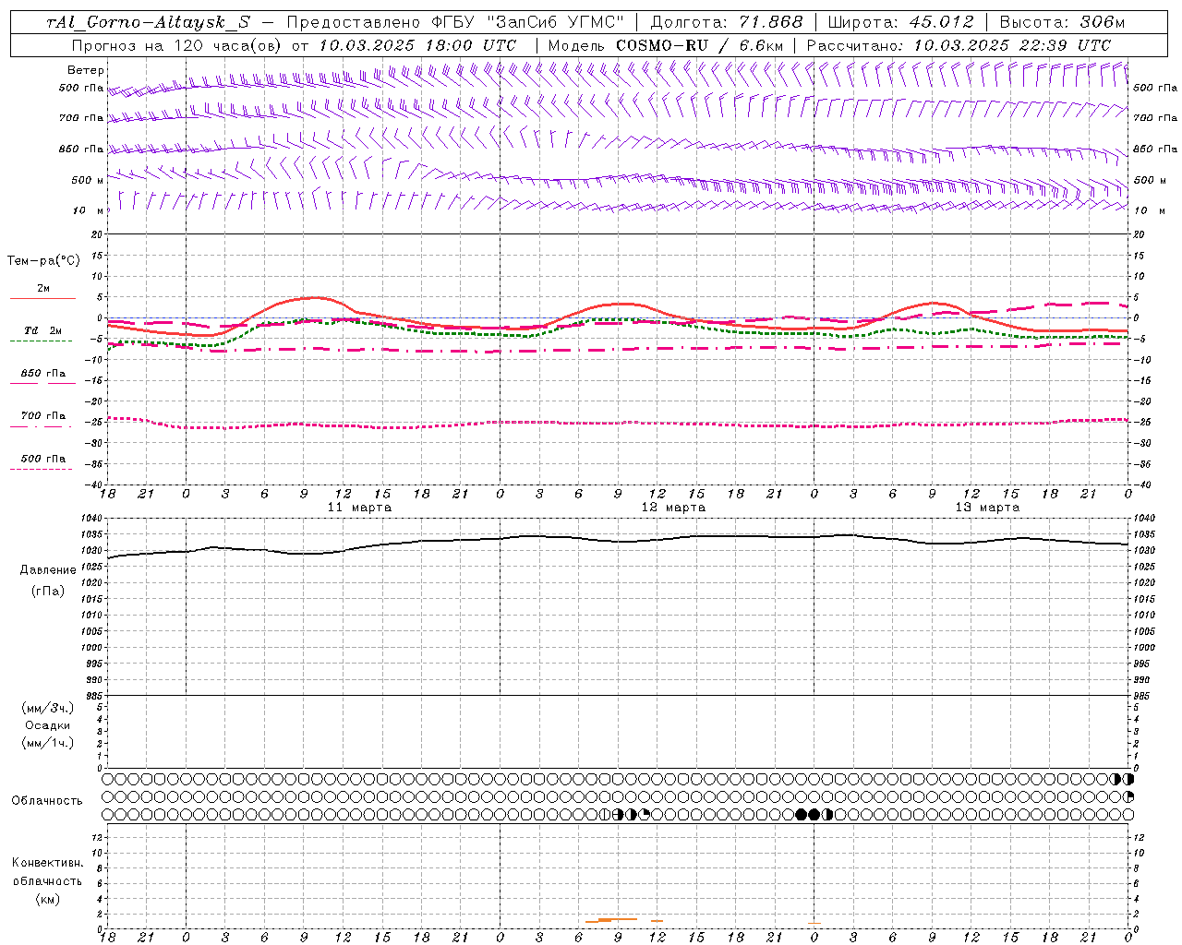Click the 700 гПа temperature legend label
1182x945 pixels.
pyautogui.click(x=43, y=416)
